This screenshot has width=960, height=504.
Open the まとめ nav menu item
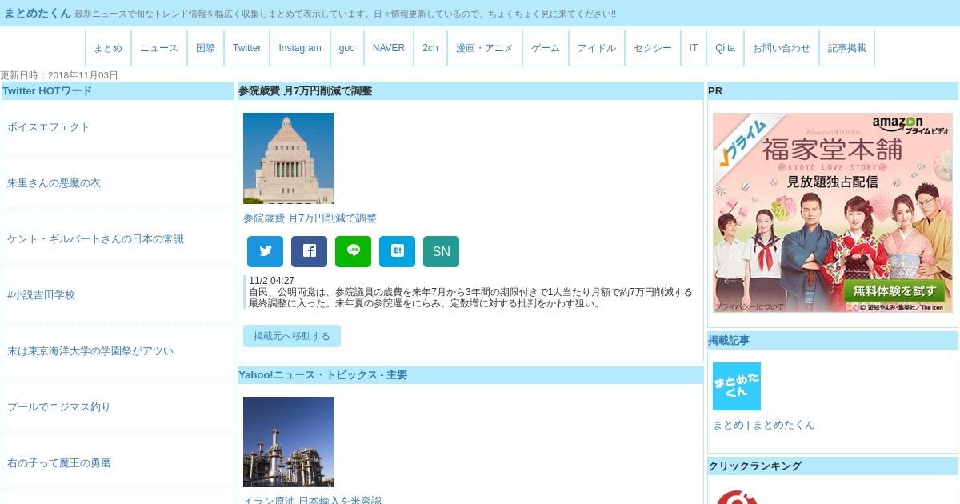point(108,48)
